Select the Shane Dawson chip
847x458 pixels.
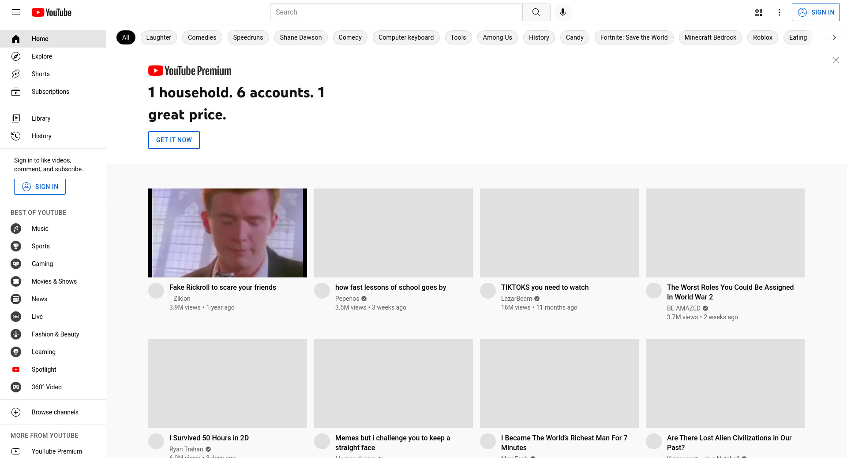coord(301,37)
